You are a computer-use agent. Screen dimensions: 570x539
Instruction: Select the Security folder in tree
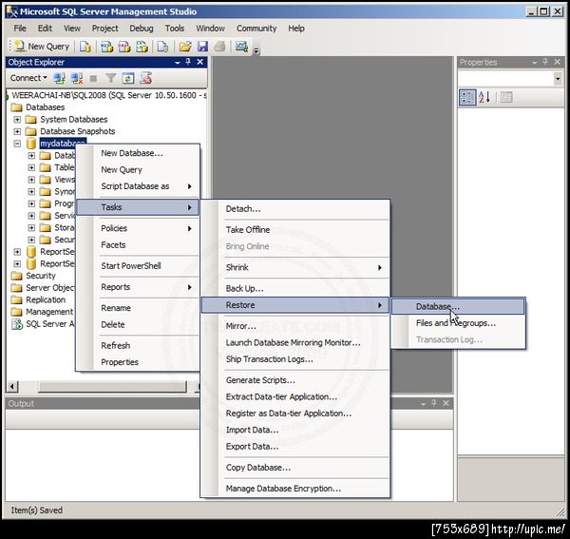pos(41,276)
